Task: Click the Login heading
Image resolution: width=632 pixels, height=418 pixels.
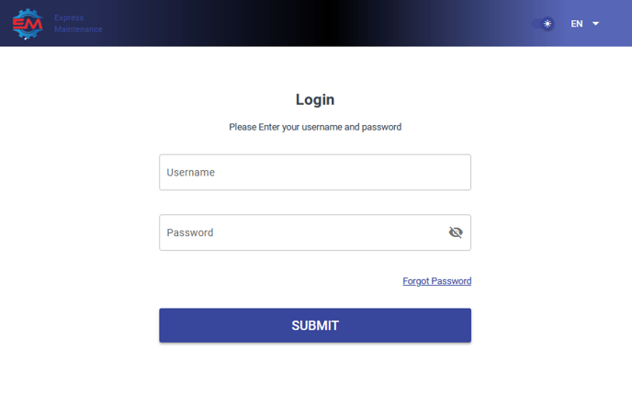Action: point(315,99)
